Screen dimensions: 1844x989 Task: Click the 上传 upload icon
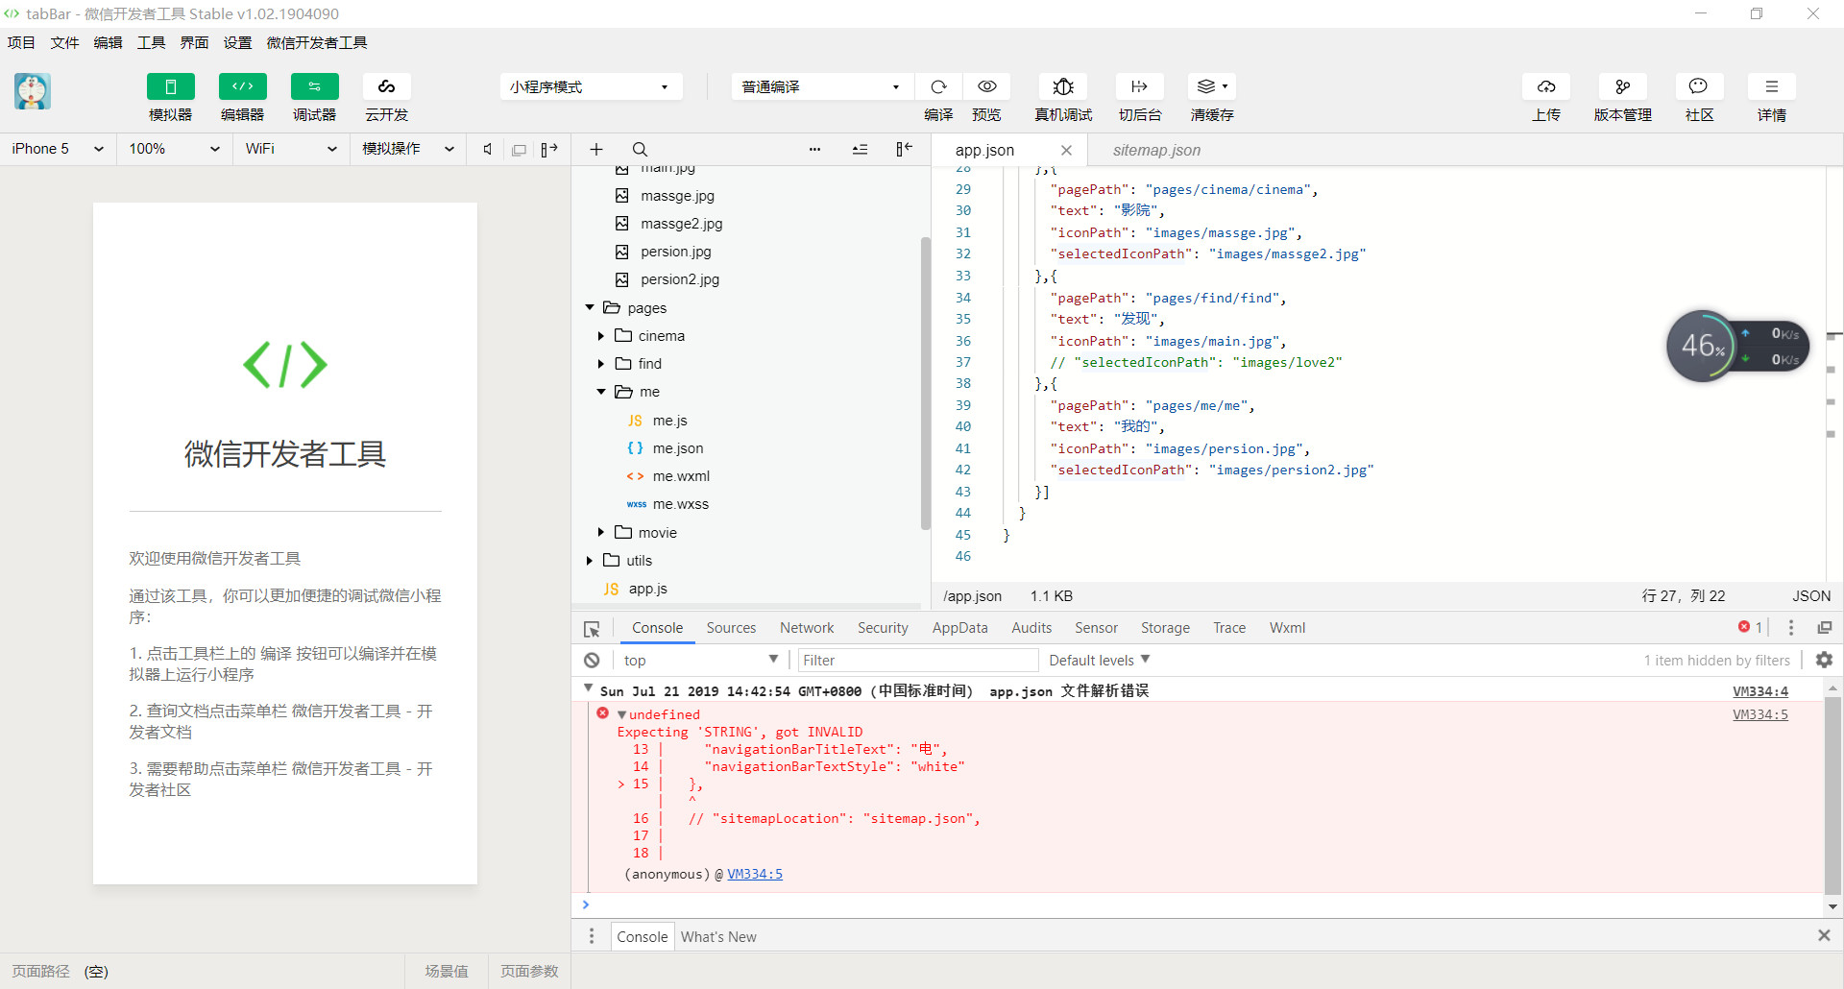coord(1546,86)
